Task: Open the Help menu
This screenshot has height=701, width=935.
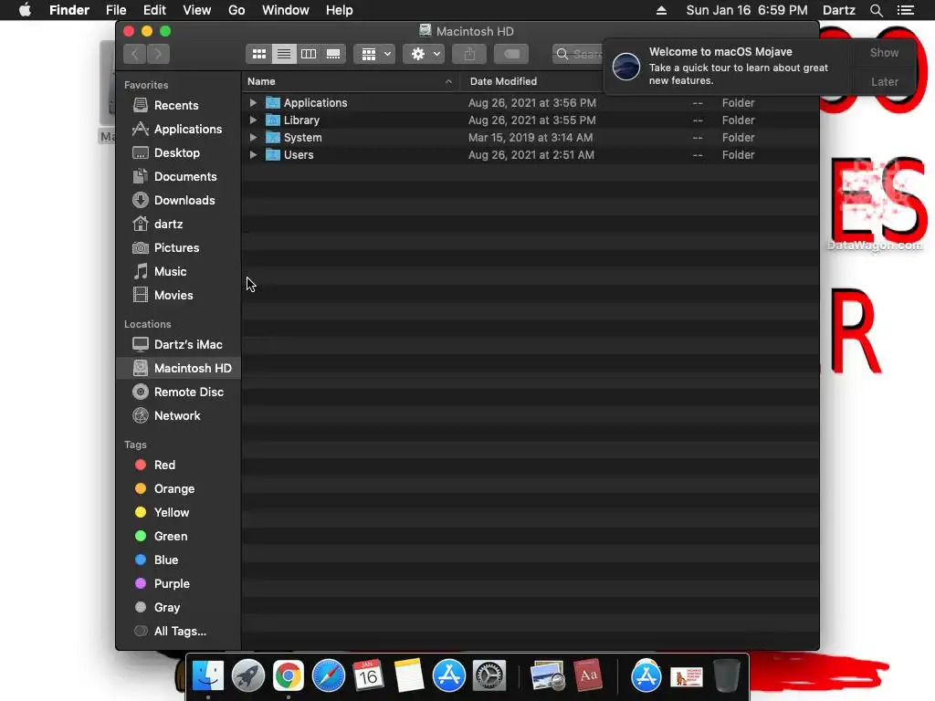Action: tap(340, 10)
